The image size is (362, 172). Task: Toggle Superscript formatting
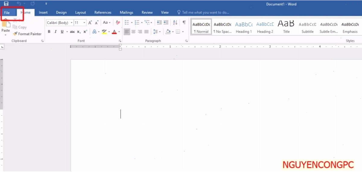pos(85,32)
